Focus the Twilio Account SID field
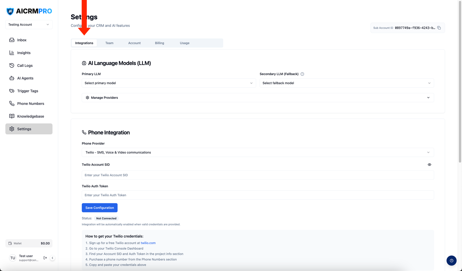This screenshot has width=462, height=271. 258,175
